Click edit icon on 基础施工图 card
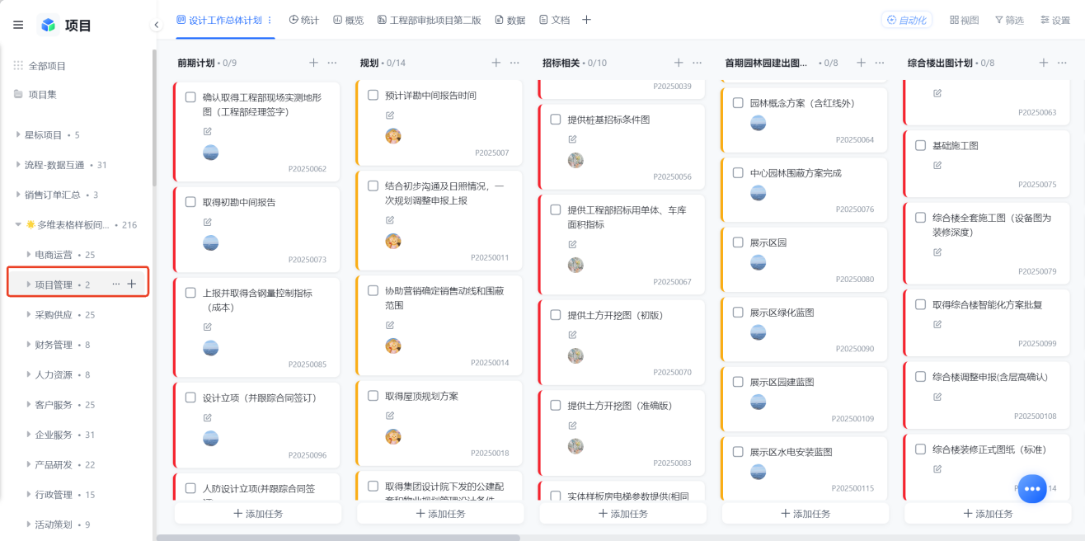Screen dimensions: 1085x541 pos(937,165)
